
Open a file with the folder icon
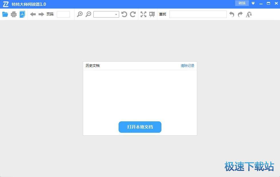coord(5,14)
